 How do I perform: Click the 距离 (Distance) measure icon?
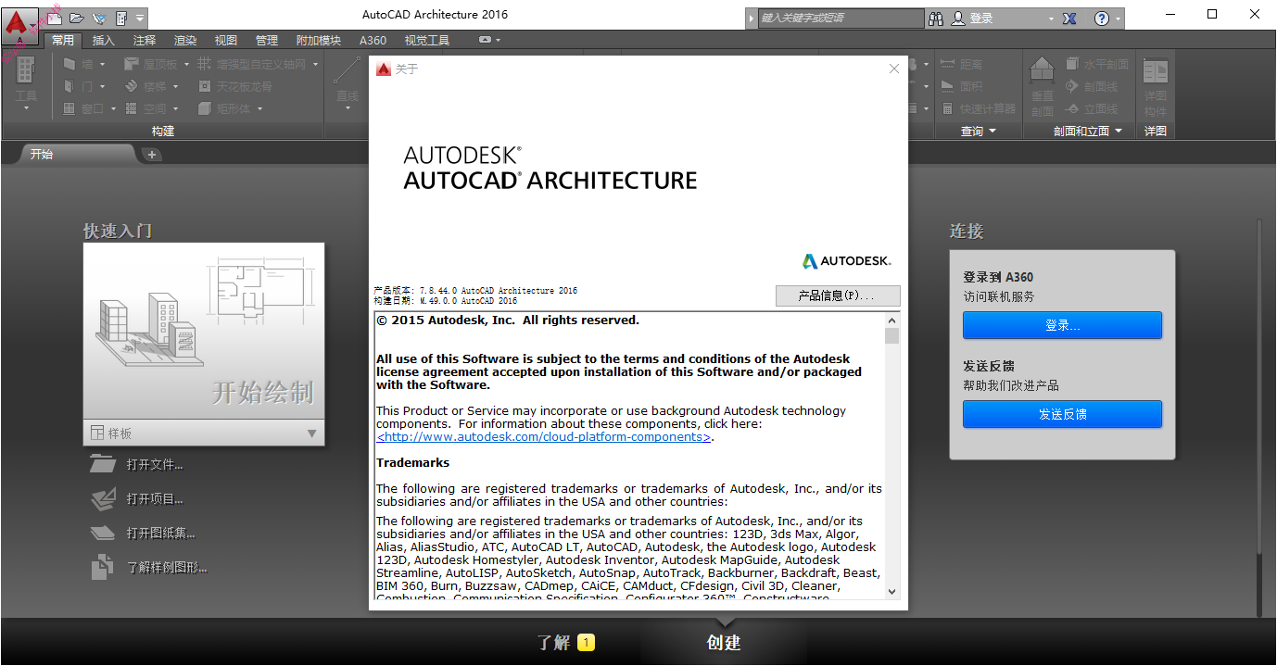pos(948,64)
